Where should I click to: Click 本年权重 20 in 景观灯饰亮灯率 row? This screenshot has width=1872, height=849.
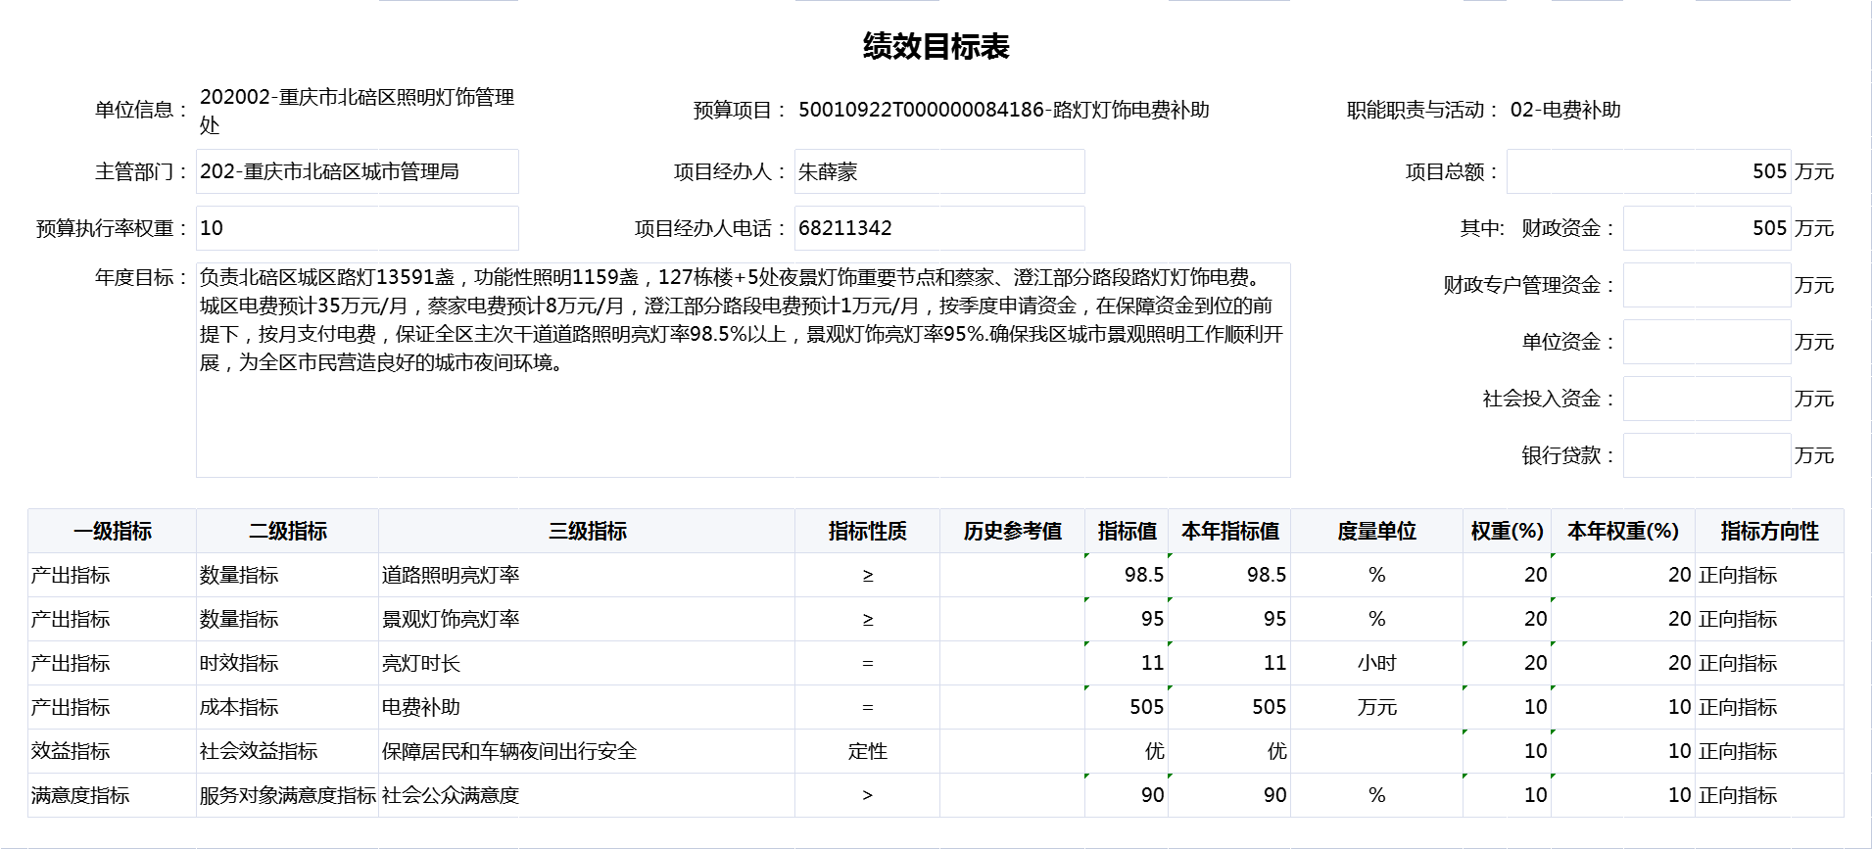(1623, 619)
